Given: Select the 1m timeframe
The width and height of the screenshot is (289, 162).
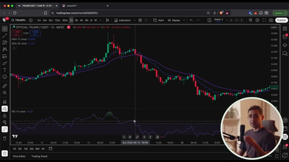Looking at the screenshot, I should [39, 20].
